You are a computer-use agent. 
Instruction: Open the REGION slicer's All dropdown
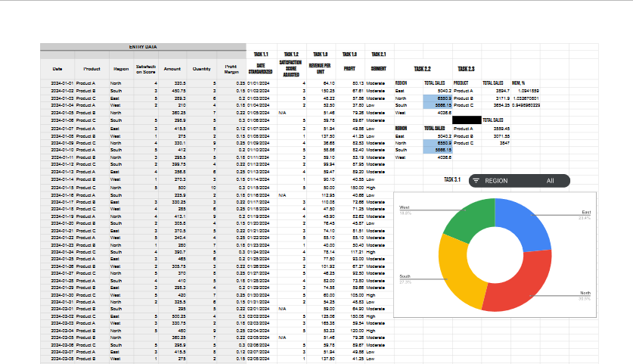551,181
